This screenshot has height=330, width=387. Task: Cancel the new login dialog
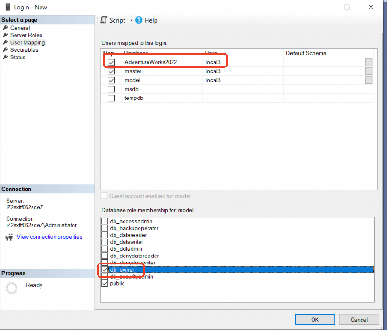pos(359,320)
